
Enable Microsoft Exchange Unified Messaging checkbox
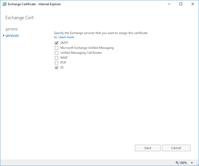[56, 48]
